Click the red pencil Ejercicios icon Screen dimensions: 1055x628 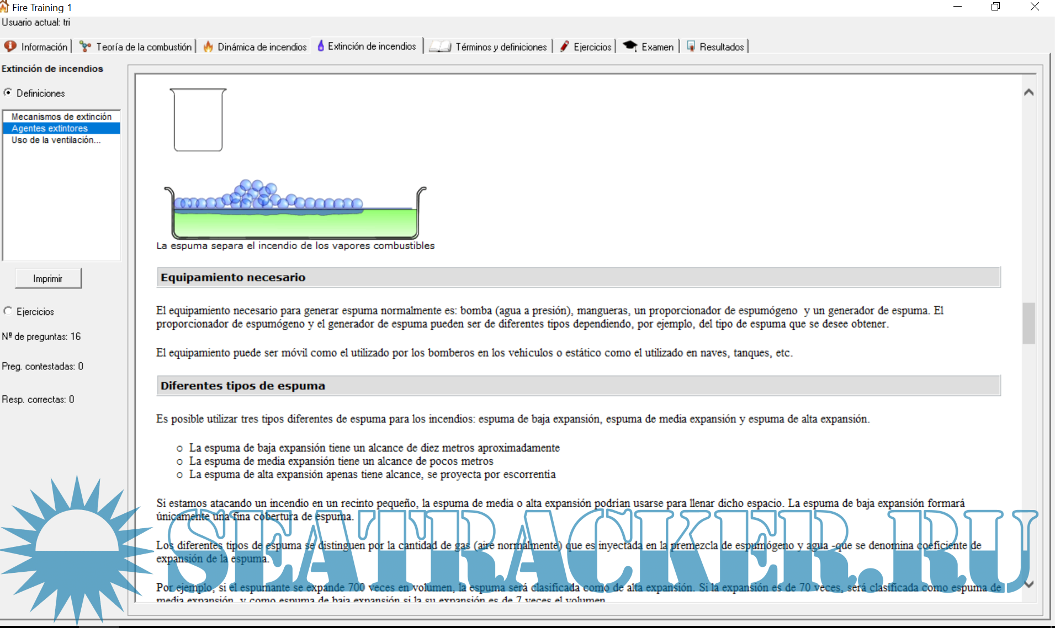point(564,46)
